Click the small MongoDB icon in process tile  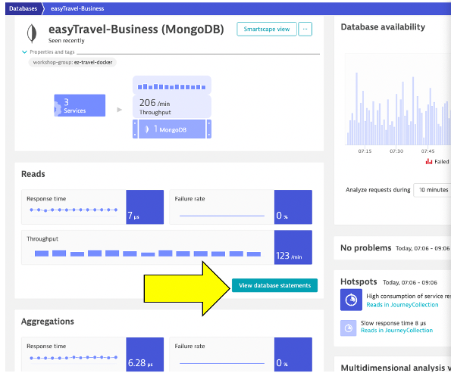147,129
